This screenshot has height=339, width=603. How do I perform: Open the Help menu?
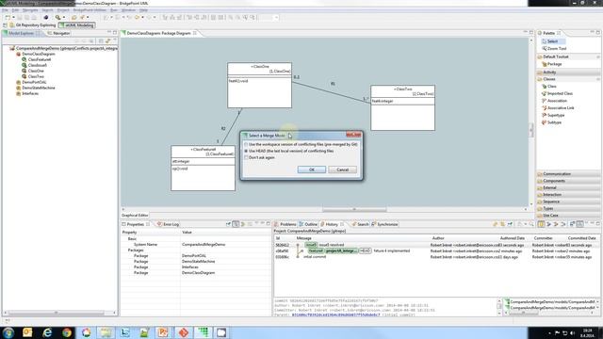coord(143,10)
